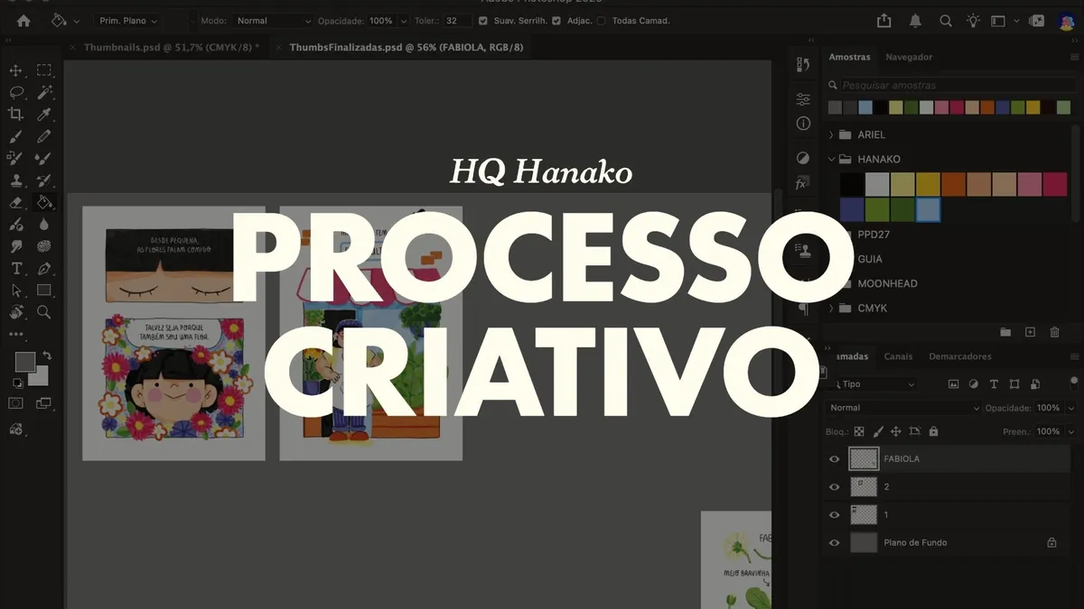Open the Navegador panel tab

(909, 57)
